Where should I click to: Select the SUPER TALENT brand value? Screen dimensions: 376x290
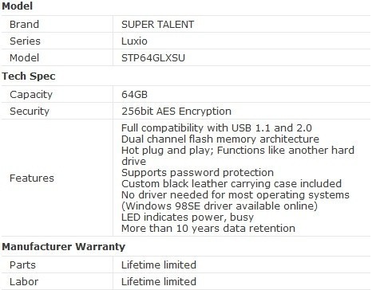[157, 25]
